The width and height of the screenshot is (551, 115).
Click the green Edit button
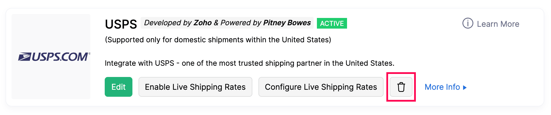[118, 87]
